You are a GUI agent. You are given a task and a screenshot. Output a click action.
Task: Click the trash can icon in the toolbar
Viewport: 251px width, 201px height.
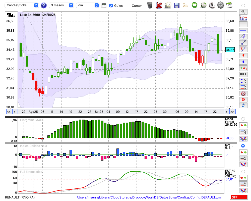pos(150,5)
